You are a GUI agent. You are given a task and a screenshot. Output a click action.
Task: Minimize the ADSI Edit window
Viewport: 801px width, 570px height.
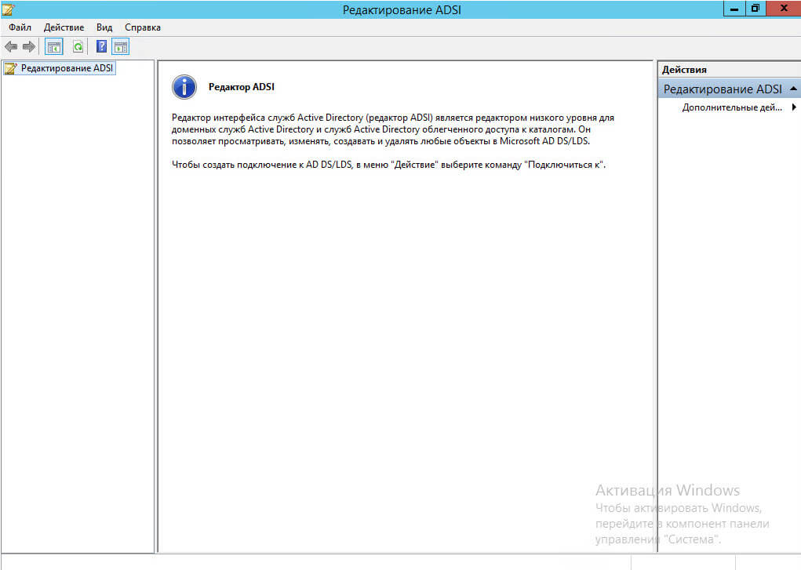734,9
